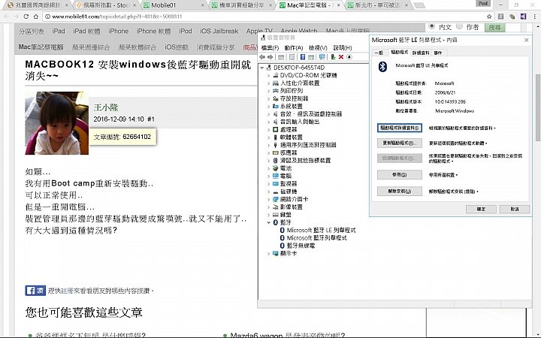Select the 處理器 processor category icon
This screenshot has height=338, width=541.
[275, 130]
